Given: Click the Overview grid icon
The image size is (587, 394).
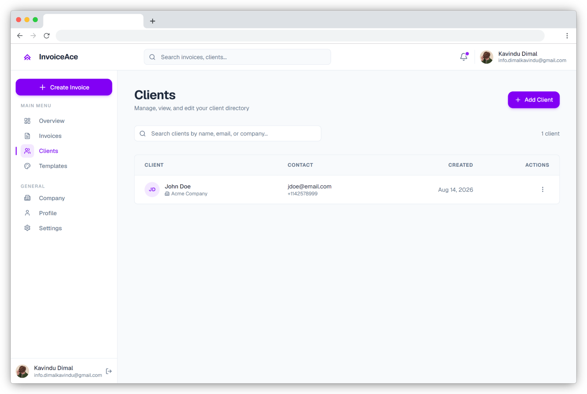Looking at the screenshot, I should click(28, 121).
